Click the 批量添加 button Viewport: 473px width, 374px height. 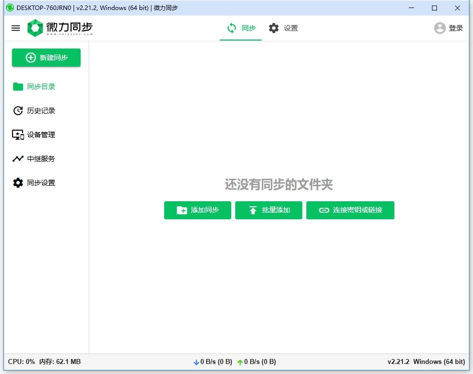coord(268,210)
